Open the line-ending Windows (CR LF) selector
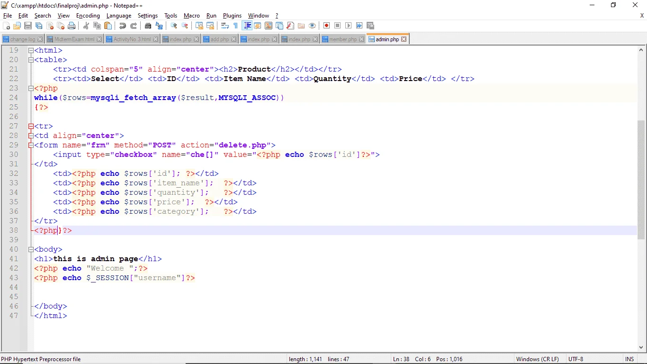The width and height of the screenshot is (647, 364). (537, 359)
